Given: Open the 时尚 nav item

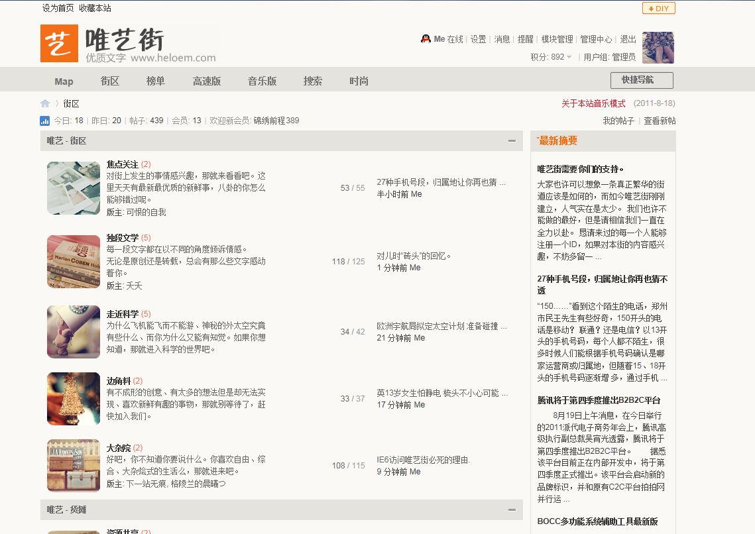Looking at the screenshot, I should click(x=359, y=81).
